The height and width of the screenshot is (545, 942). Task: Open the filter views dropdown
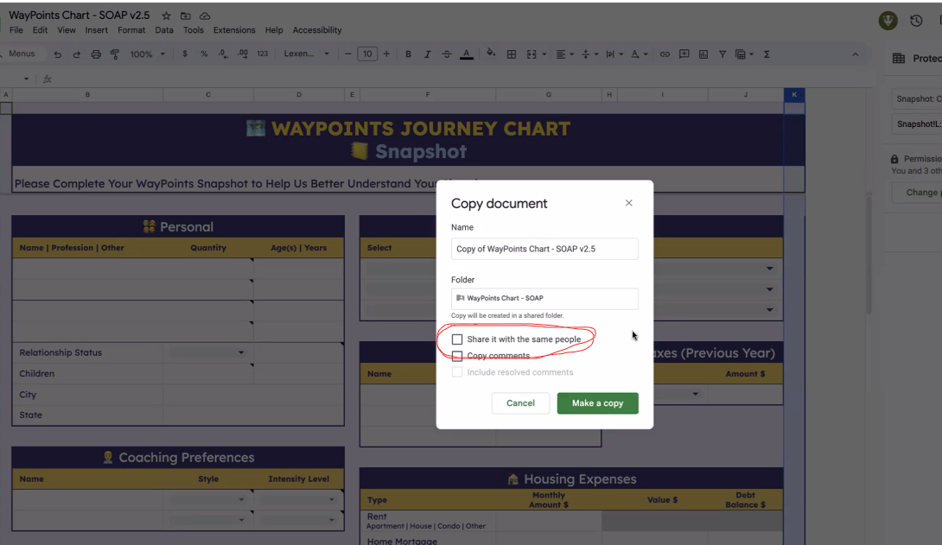coord(744,54)
